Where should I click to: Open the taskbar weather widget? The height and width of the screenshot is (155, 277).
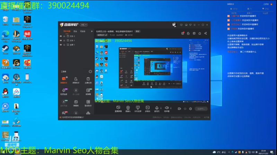point(219,152)
